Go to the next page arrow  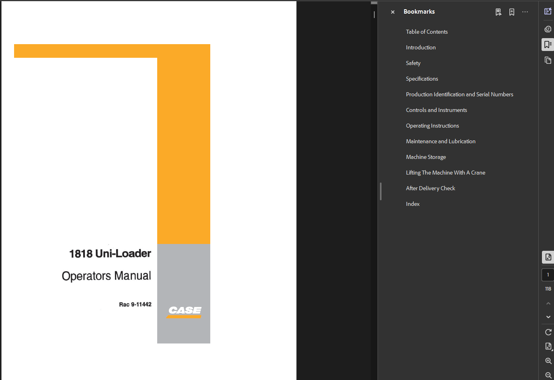click(548, 317)
